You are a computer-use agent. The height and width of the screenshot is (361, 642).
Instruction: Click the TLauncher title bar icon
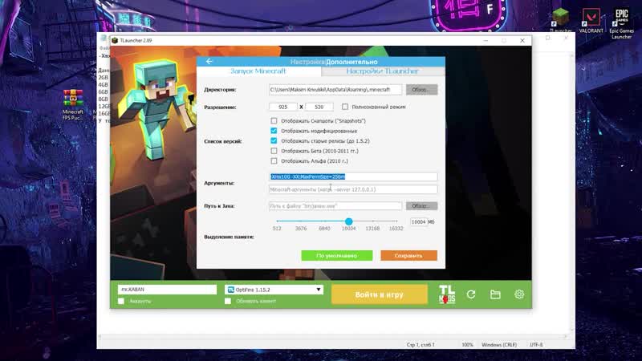coord(115,41)
